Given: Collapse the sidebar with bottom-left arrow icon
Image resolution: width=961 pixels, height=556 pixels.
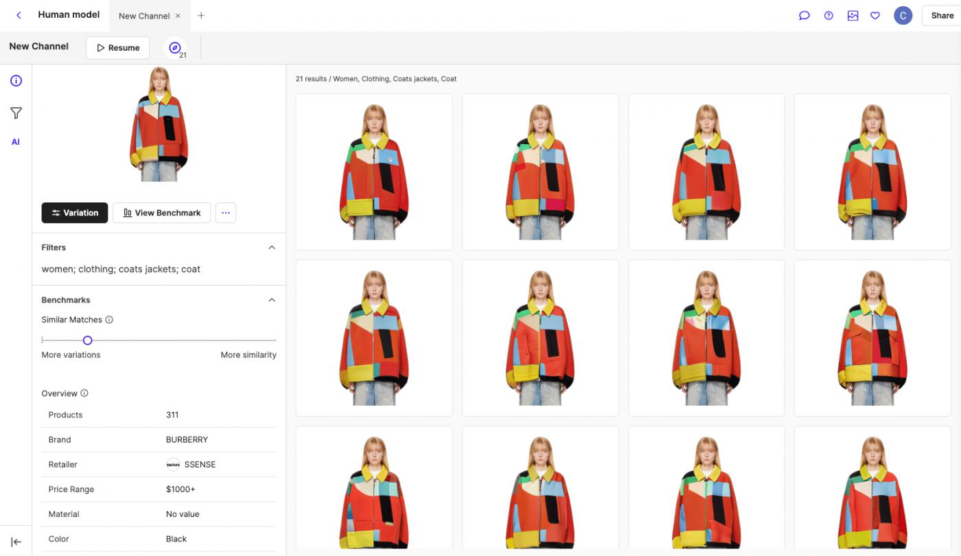Looking at the screenshot, I should pos(16,542).
